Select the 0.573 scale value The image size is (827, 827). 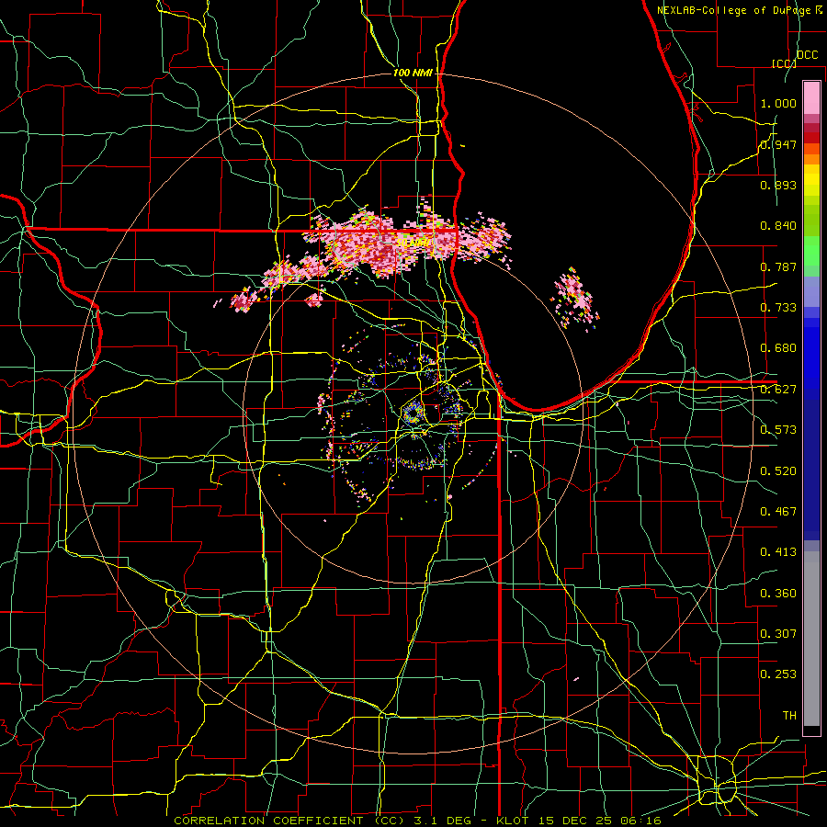pyautogui.click(x=778, y=430)
